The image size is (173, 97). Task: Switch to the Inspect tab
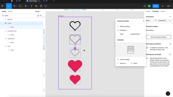point(163,11)
